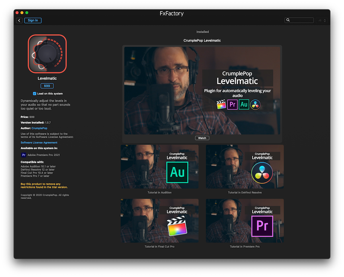344x277 pixels.
Task: Click the $99 price button
Action: [47, 86]
